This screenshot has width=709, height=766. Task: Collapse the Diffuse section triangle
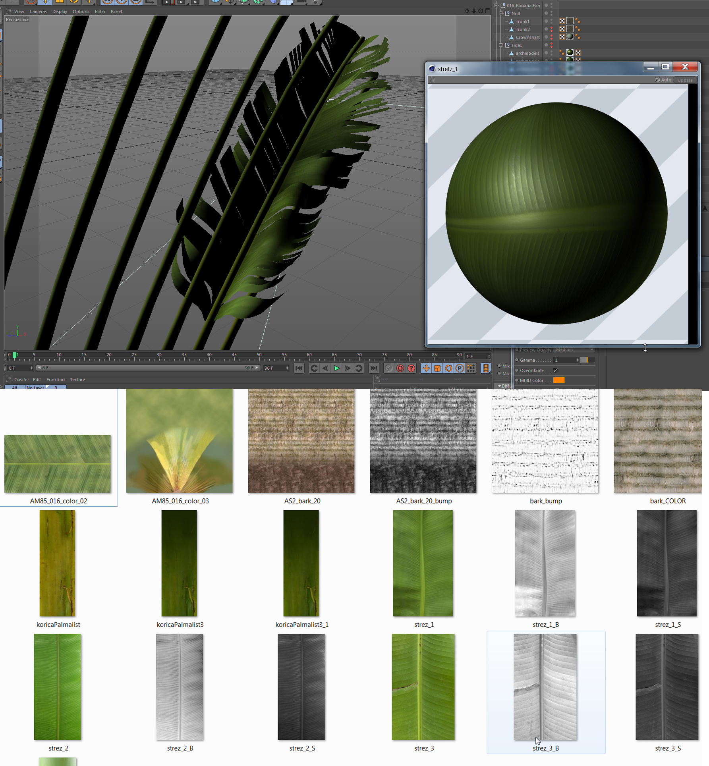tap(499, 386)
